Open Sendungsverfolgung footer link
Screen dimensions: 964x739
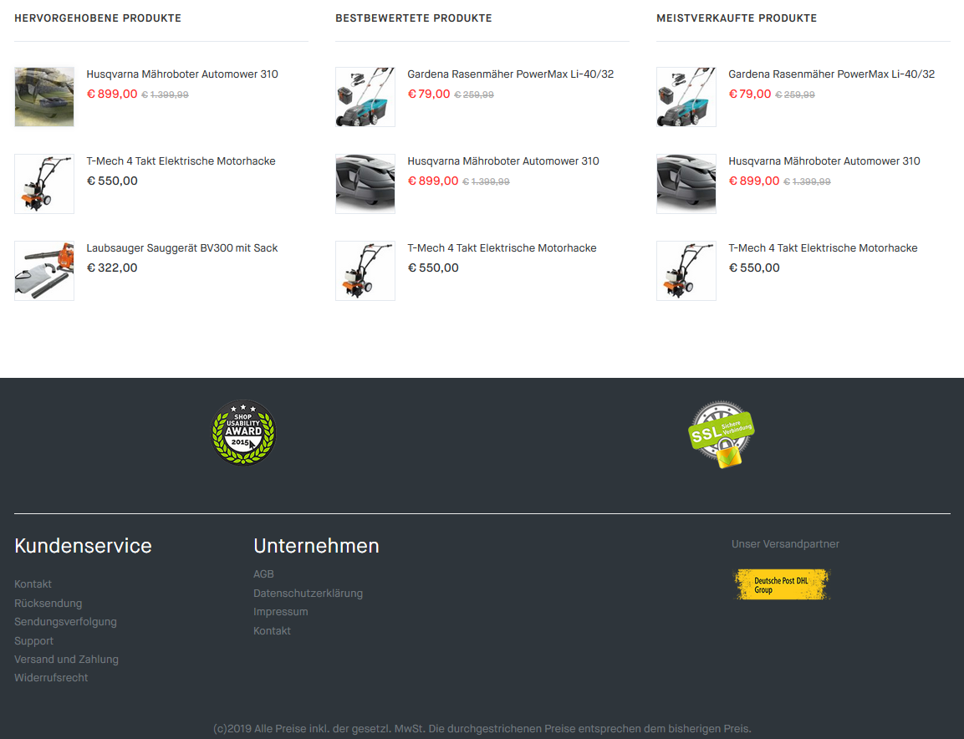(x=65, y=622)
